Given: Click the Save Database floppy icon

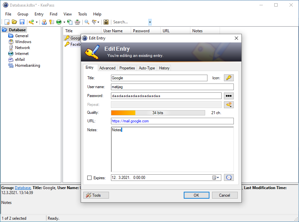Looking at the screenshot, I should 22,22.
